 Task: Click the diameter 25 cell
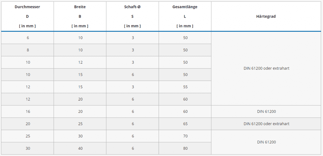[28, 136]
